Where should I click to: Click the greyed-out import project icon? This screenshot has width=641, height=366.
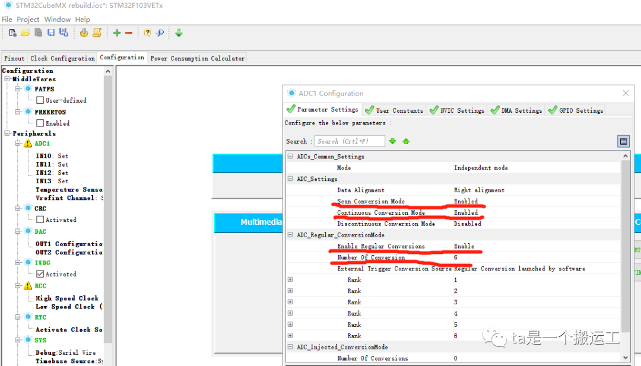click(39, 33)
